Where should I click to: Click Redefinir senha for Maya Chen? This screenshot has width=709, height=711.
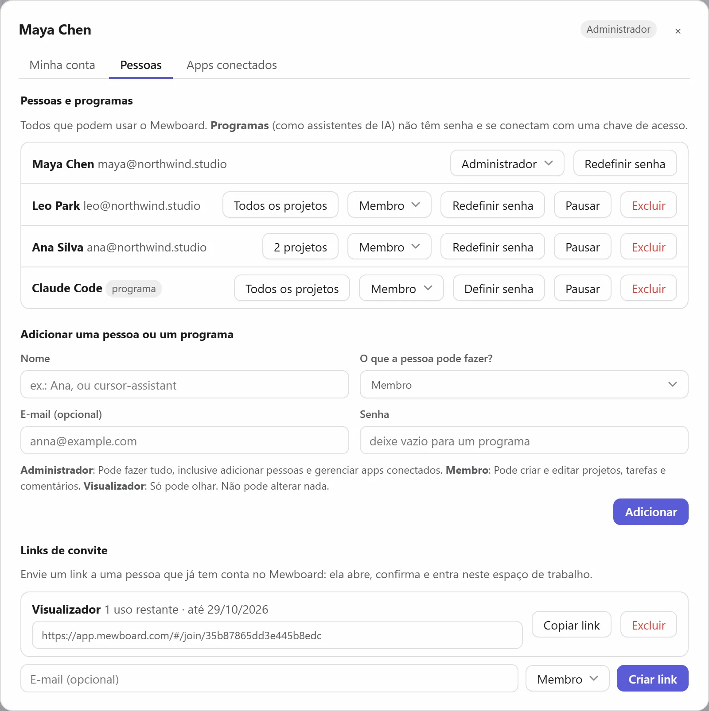pyautogui.click(x=625, y=163)
